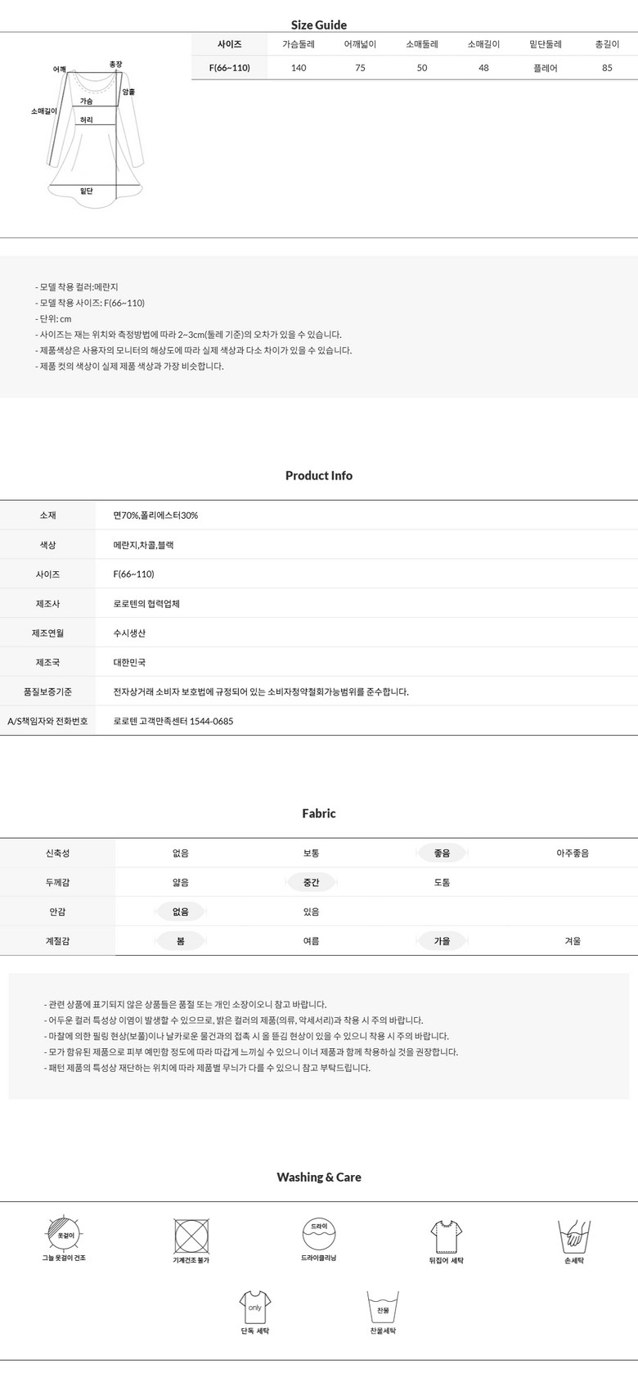
Task: Click the '가슴둘레' column header
Action: coord(299,44)
